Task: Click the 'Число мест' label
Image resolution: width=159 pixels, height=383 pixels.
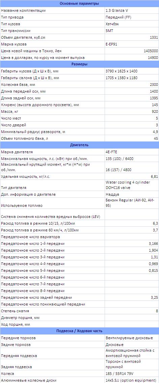Action: [x=11, y=118]
